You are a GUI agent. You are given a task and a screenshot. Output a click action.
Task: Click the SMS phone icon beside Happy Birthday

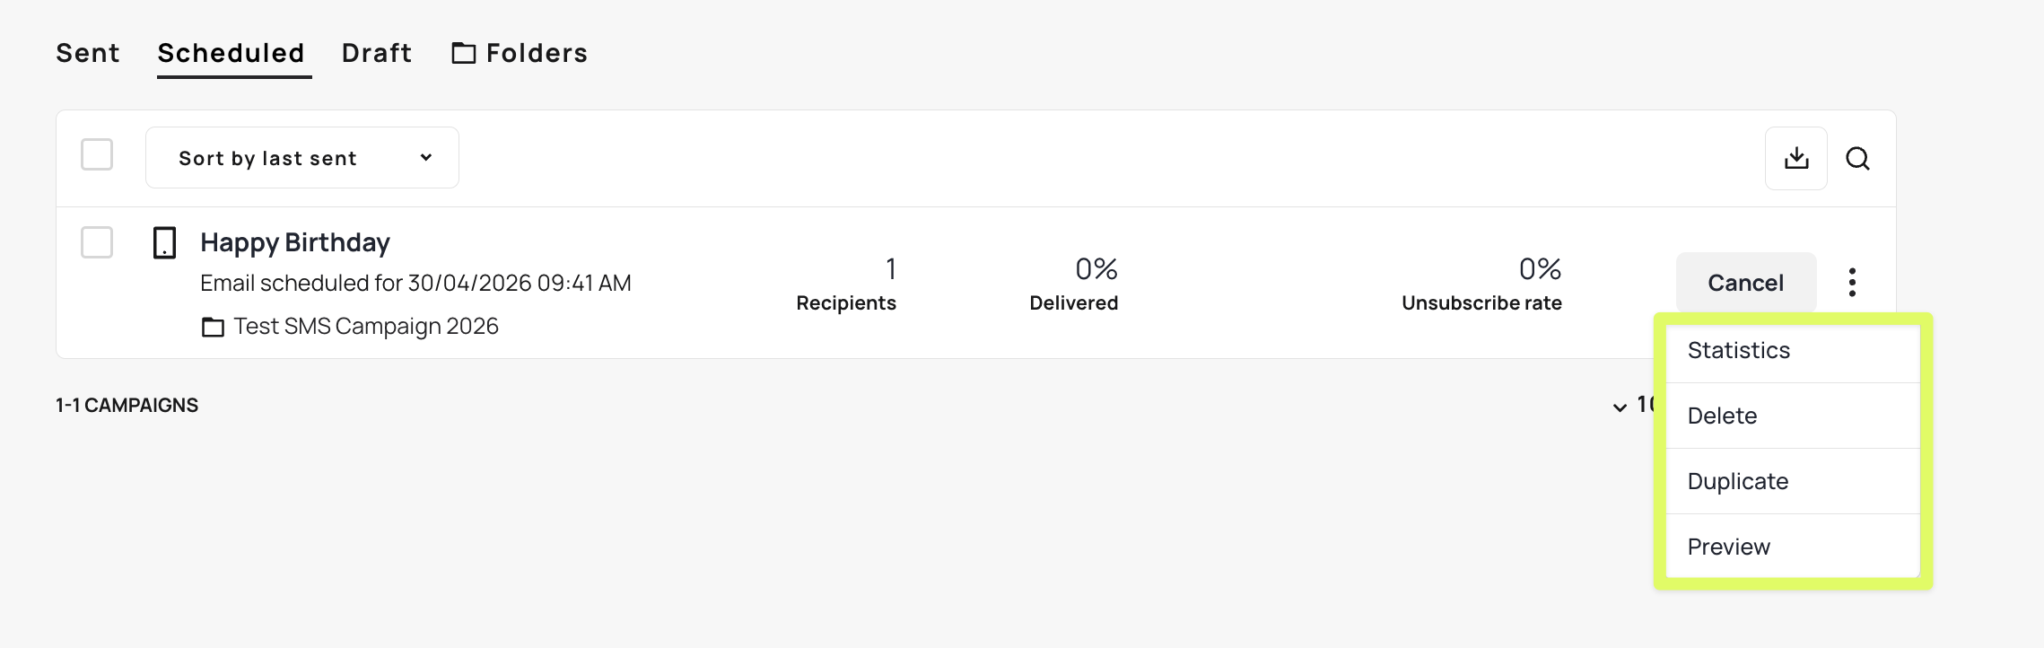tap(164, 242)
